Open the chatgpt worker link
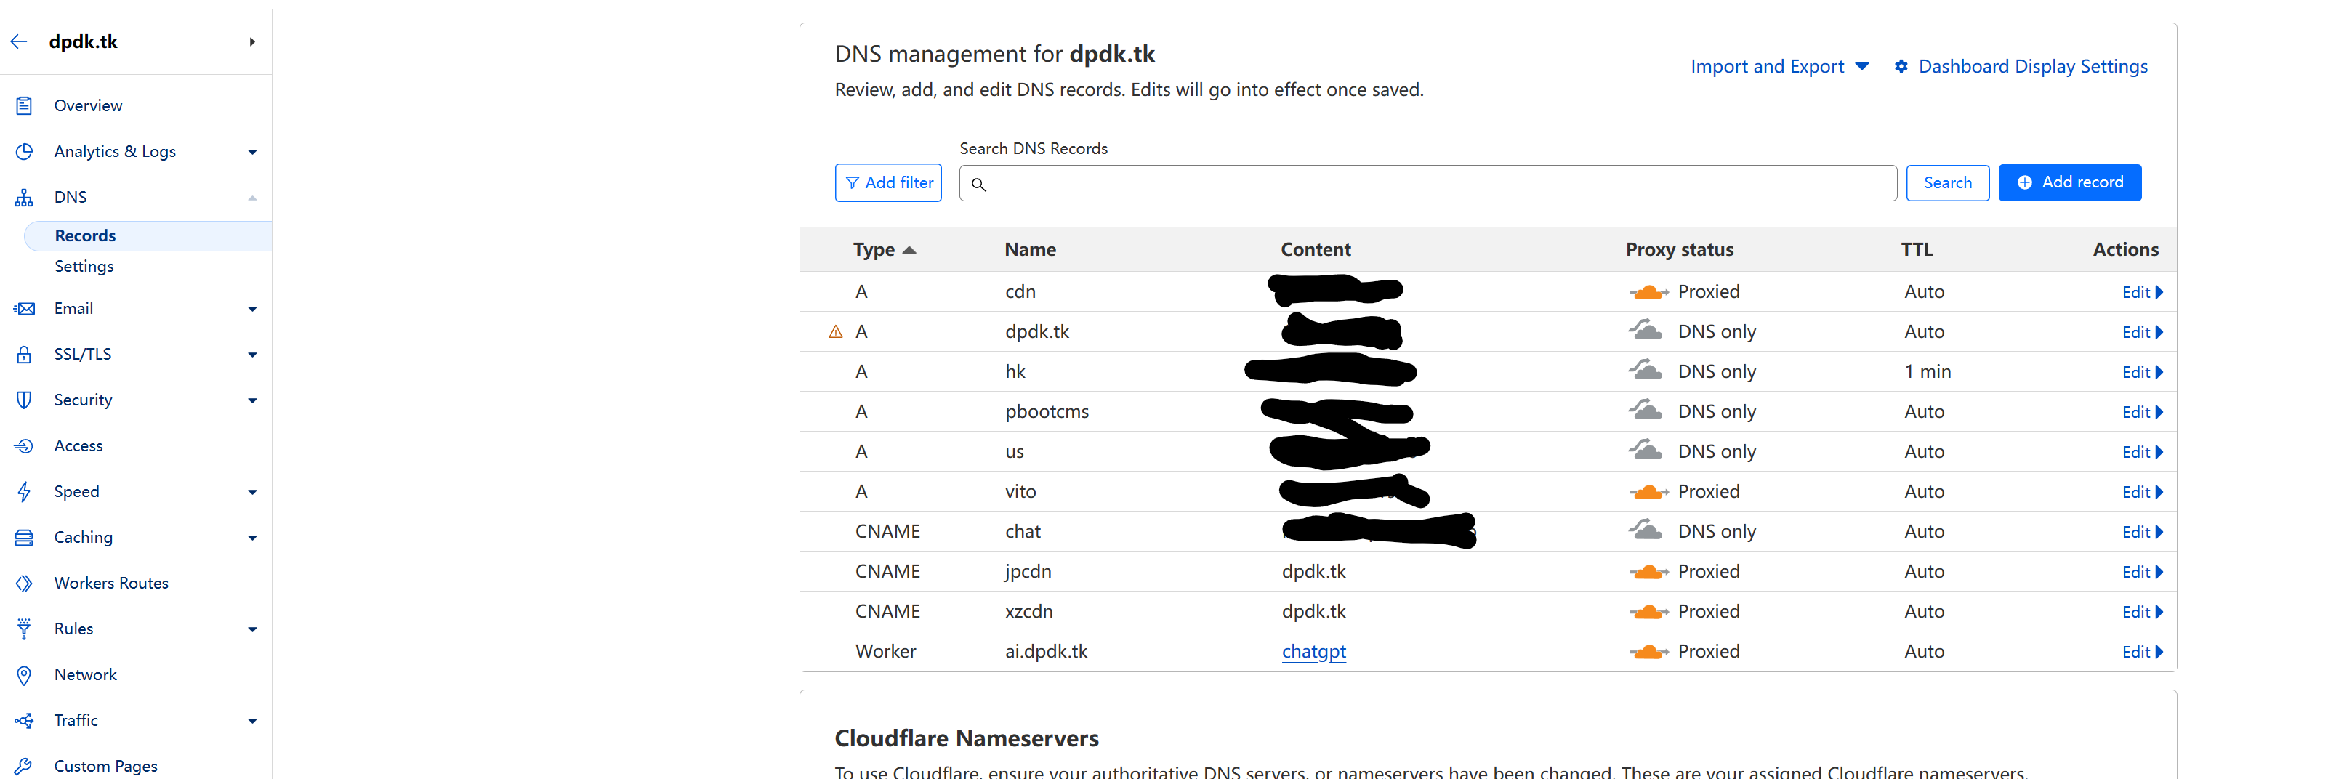The height and width of the screenshot is (779, 2336). [1313, 652]
